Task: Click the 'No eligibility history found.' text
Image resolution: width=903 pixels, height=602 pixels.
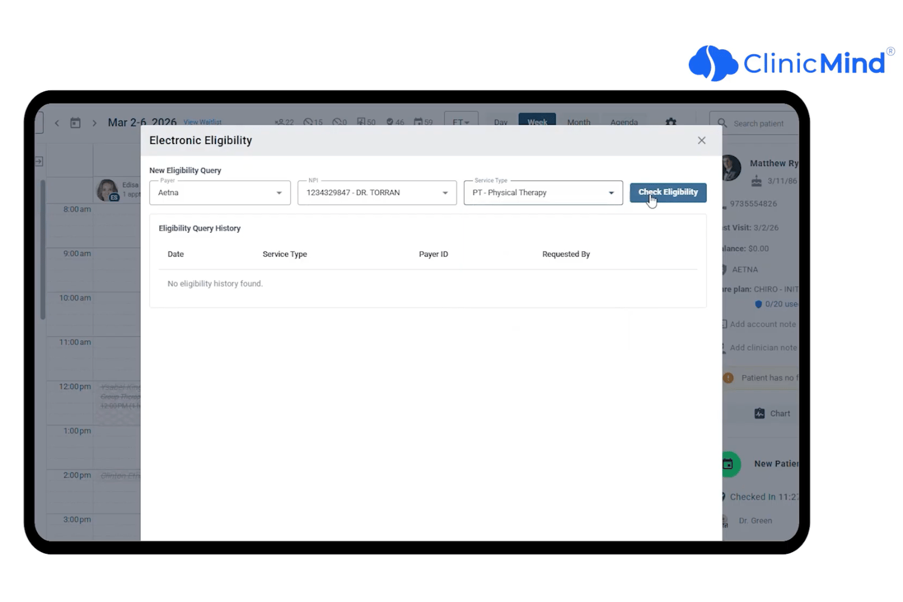Action: click(215, 284)
